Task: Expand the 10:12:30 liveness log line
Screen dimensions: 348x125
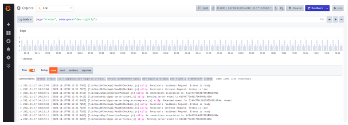Action: [21, 108]
